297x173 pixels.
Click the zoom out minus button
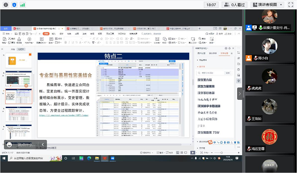tap(211, 153)
